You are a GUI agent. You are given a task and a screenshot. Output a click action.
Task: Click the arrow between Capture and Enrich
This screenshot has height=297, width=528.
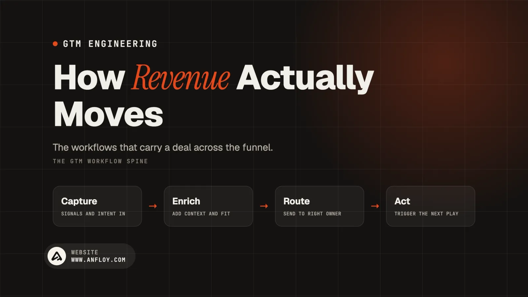[x=153, y=206]
